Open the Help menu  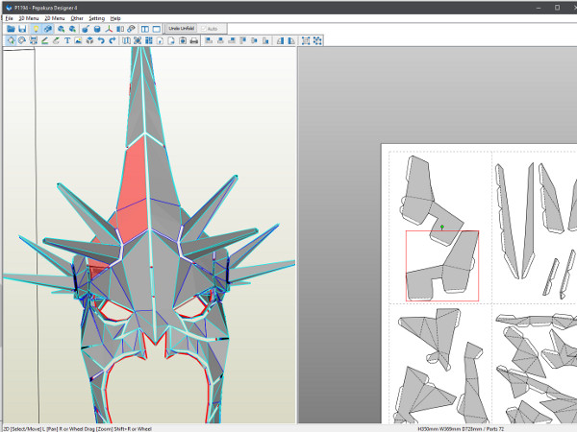115,18
